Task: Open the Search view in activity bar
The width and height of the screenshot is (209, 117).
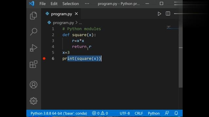Action: 33,32
